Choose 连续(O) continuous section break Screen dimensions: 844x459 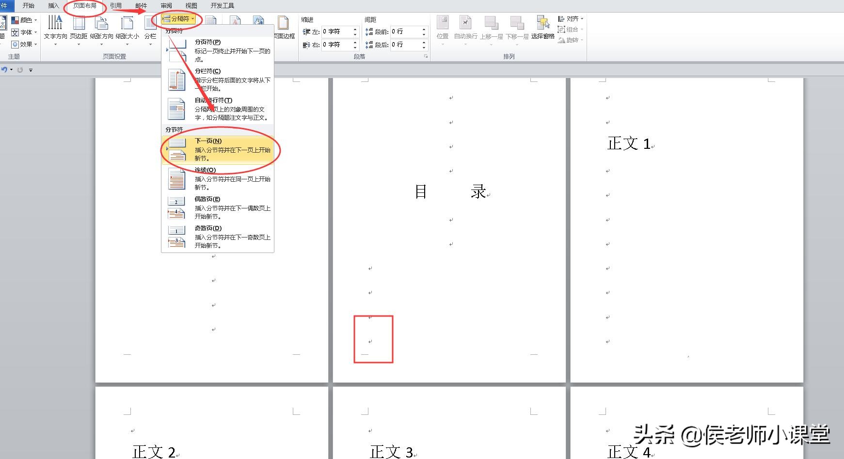pyautogui.click(x=218, y=178)
